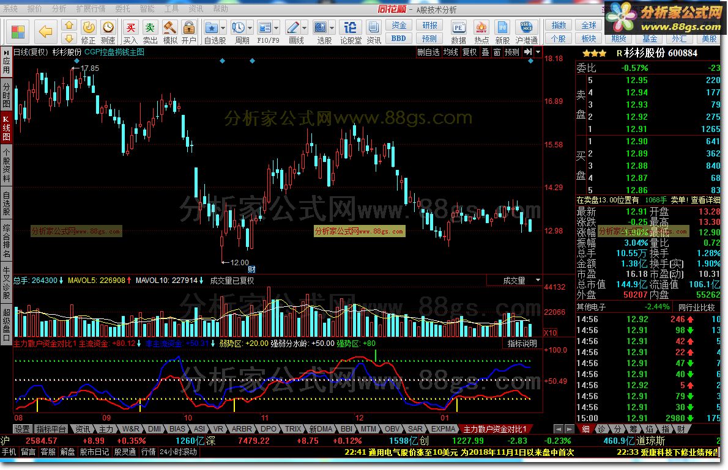Open the 论股堂 forum icon

[351, 28]
